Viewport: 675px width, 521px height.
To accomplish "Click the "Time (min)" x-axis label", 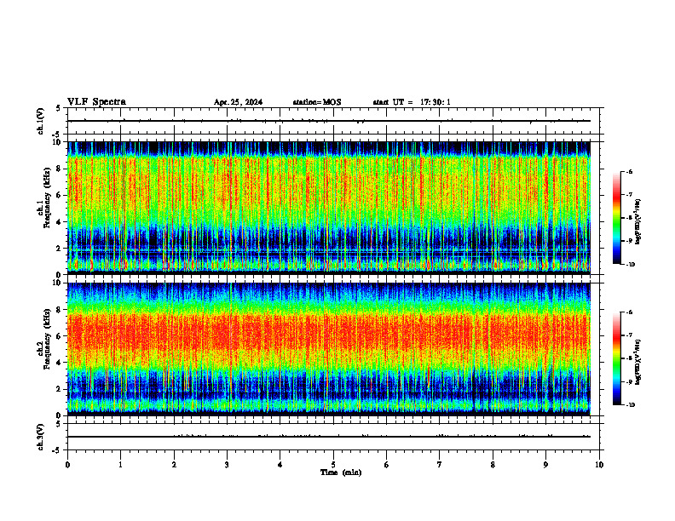I will [x=341, y=472].
